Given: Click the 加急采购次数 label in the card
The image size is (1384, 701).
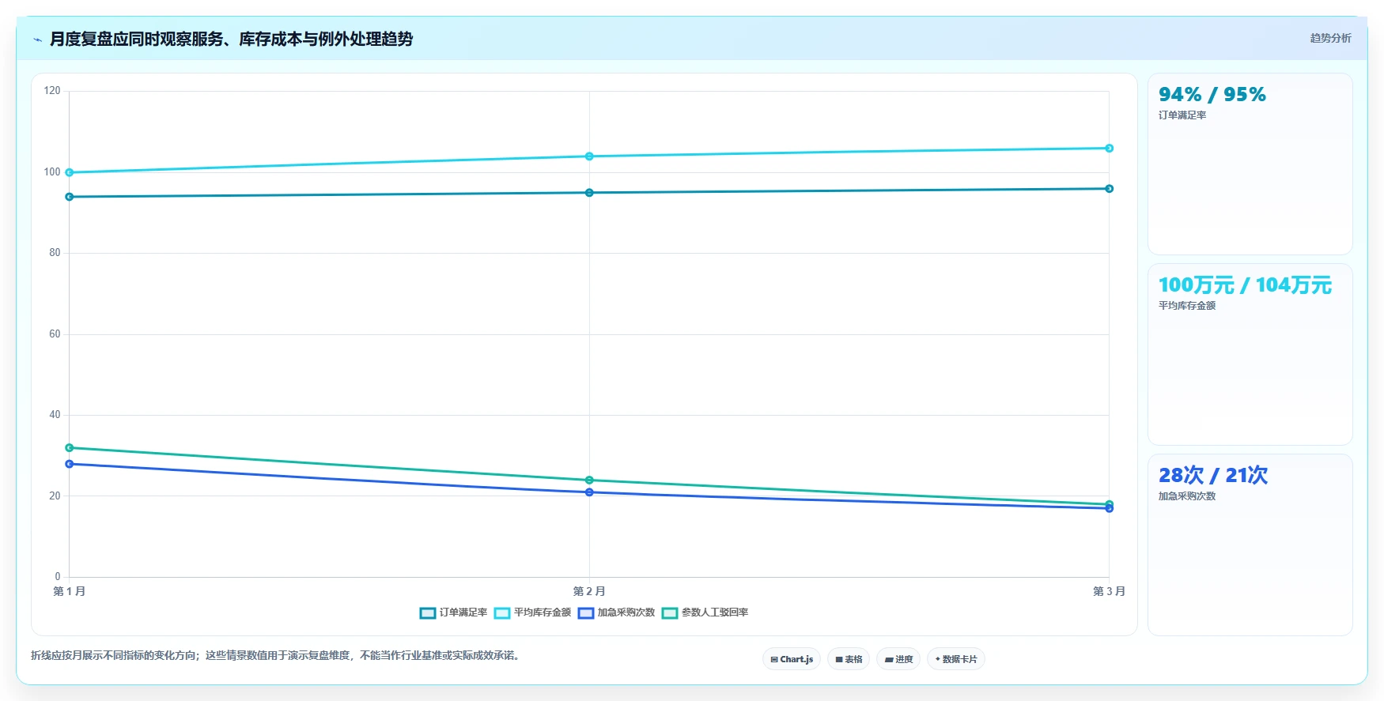Looking at the screenshot, I should point(1187,496).
